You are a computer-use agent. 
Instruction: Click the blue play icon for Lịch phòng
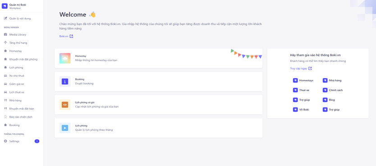tap(65, 128)
